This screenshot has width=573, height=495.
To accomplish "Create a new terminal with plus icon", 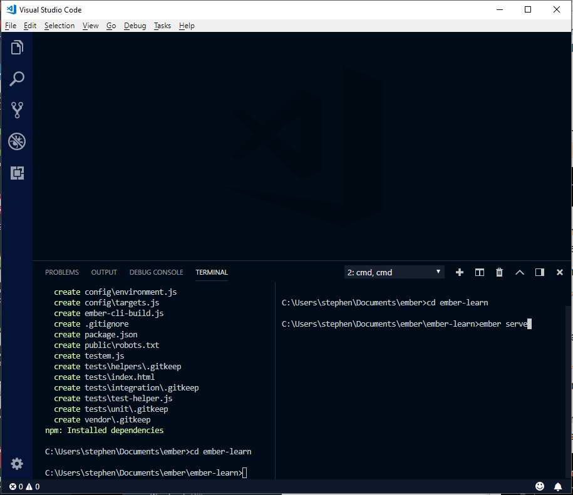I will (x=460, y=272).
